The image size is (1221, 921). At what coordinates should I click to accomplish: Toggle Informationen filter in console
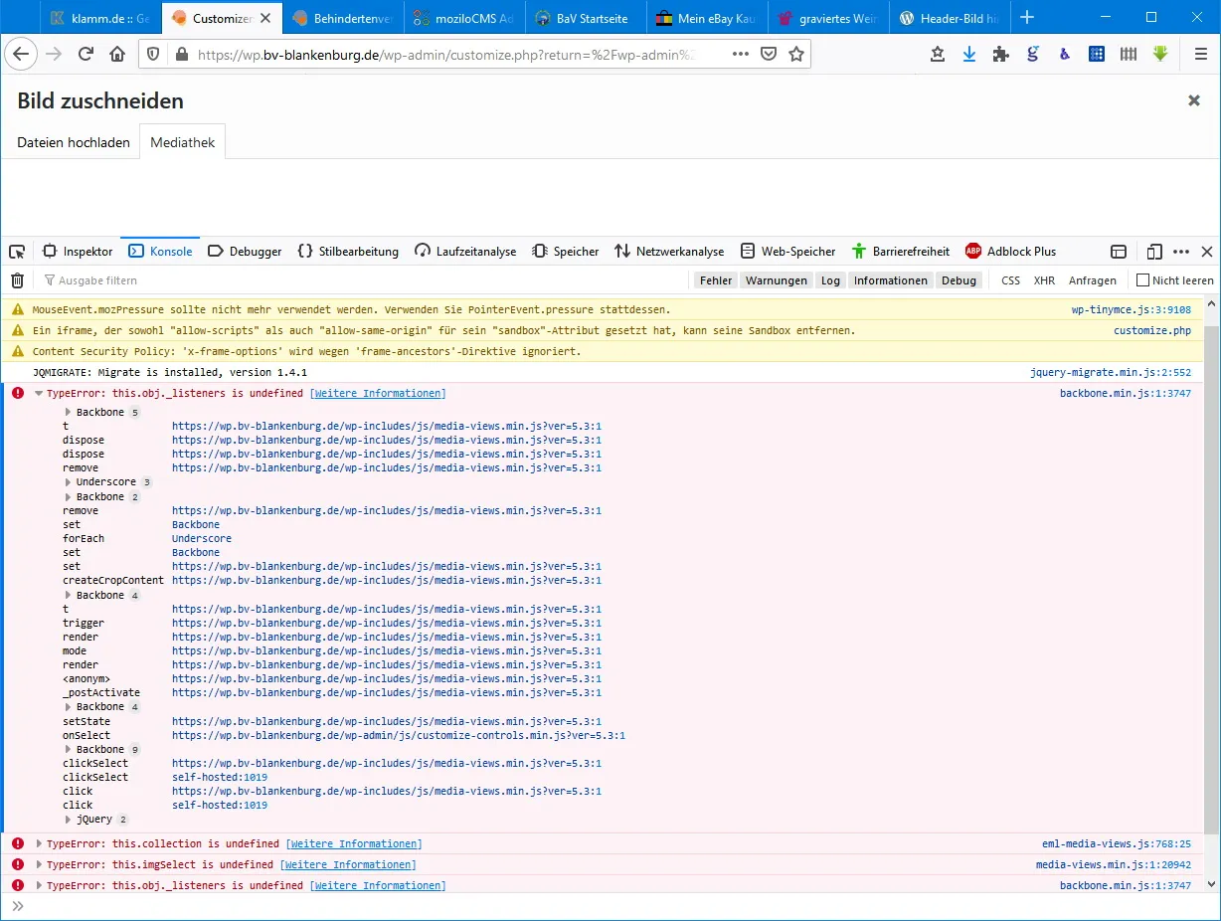pyautogui.click(x=890, y=280)
